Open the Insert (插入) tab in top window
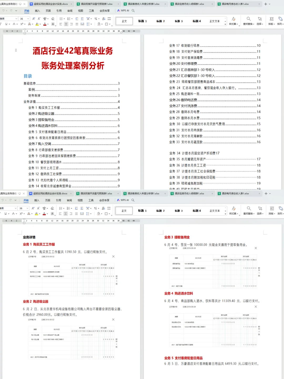The width and height of the screenshot is (284, 379). click(37, 11)
